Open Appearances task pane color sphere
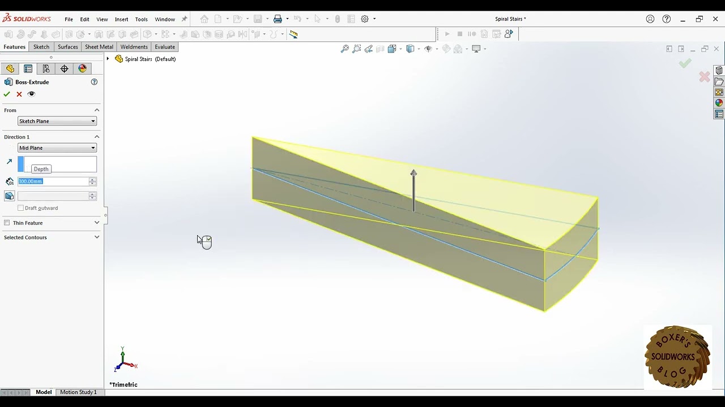This screenshot has height=407, width=725. click(719, 103)
